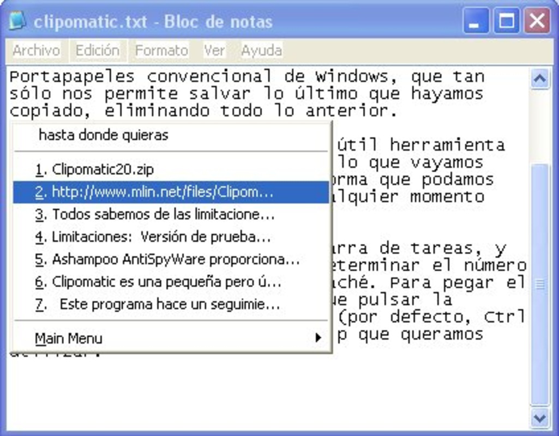Click the line 'sólo nos permite salvar lo último'
559x436 pixels.
183,94
